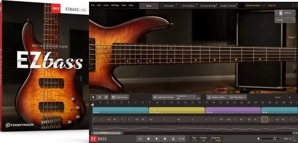Open the Edit menu
298x143 pixels.
tap(99, 5)
